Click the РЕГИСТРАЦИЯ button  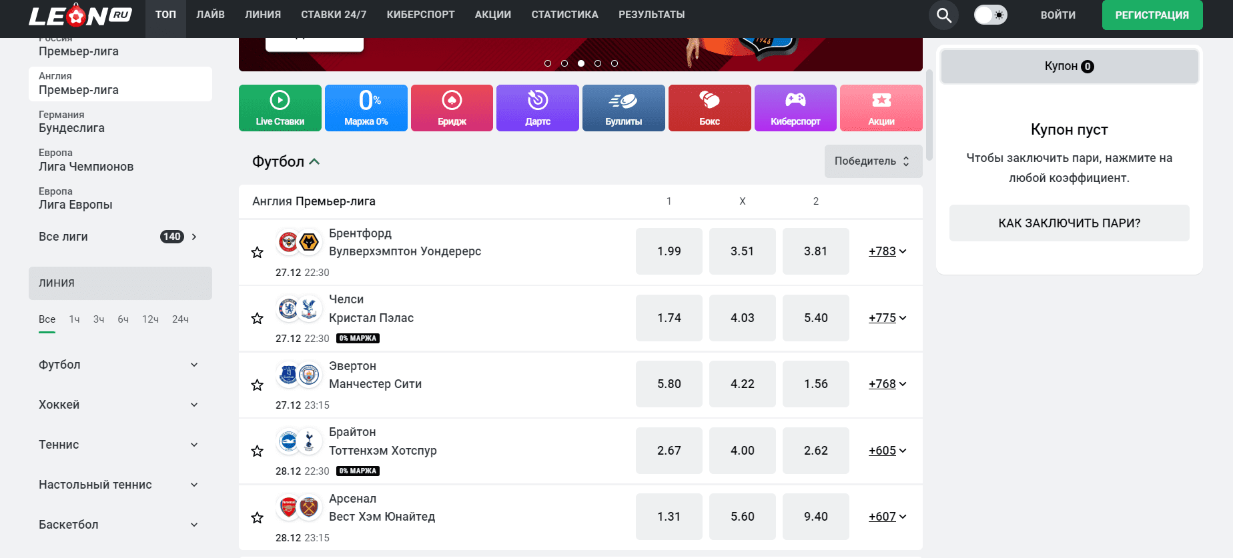pos(1152,15)
